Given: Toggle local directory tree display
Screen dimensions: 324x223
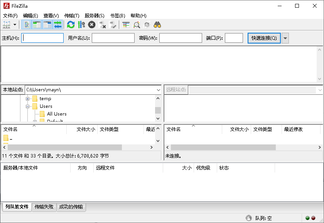Looking at the screenshot, I should tap(37, 25).
